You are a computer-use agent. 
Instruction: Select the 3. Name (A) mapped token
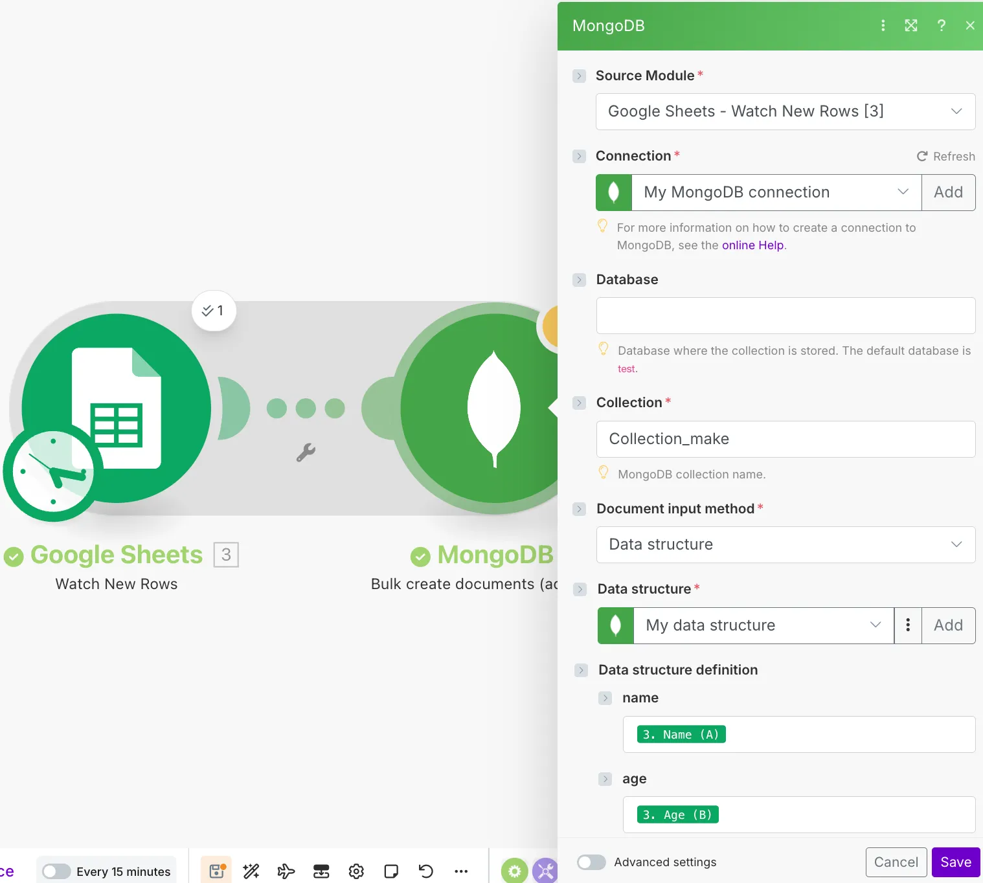point(681,734)
